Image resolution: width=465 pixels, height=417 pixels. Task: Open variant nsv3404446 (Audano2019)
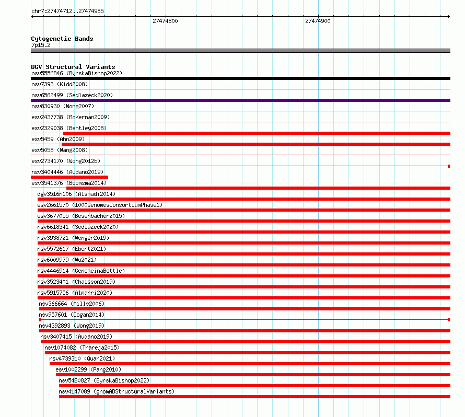point(67,172)
